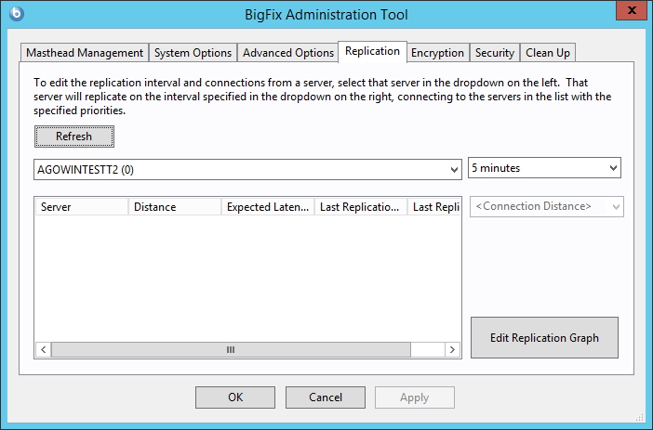Select the Replication tab
This screenshot has width=653, height=430.
click(x=372, y=52)
